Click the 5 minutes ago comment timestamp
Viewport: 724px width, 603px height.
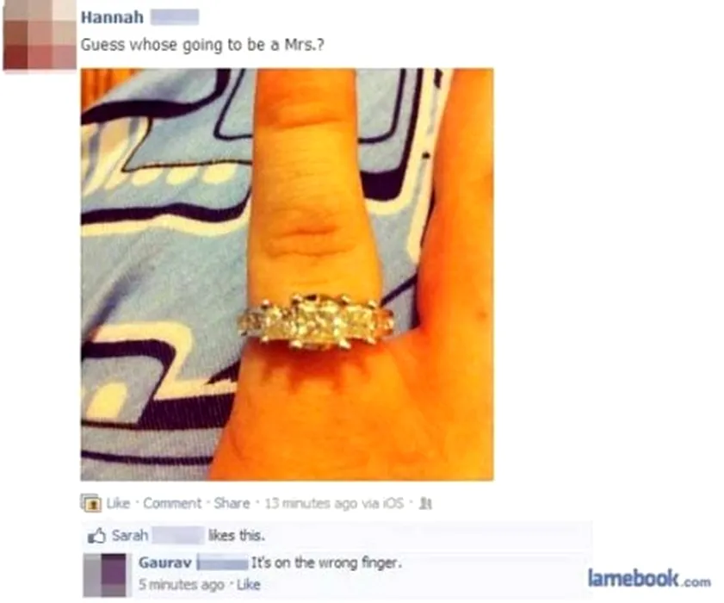click(x=182, y=585)
